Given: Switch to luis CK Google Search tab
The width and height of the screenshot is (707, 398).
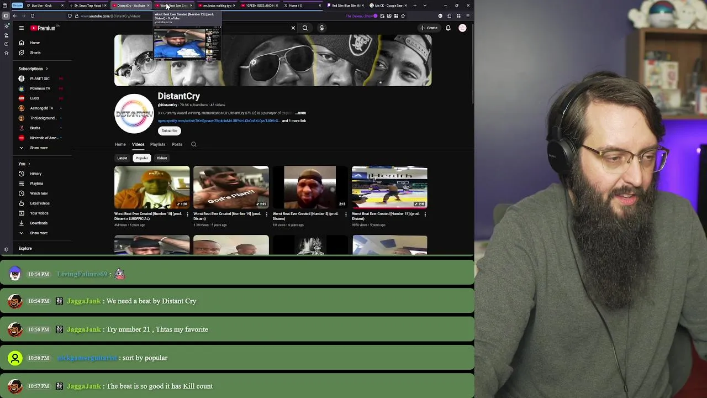Looking at the screenshot, I should click(x=387, y=6).
